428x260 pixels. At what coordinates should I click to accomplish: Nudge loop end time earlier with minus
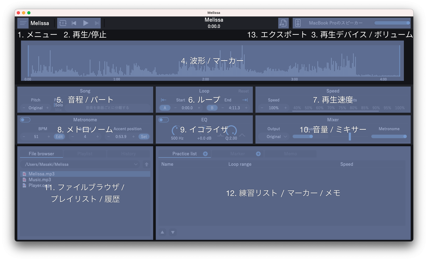[x=223, y=108]
